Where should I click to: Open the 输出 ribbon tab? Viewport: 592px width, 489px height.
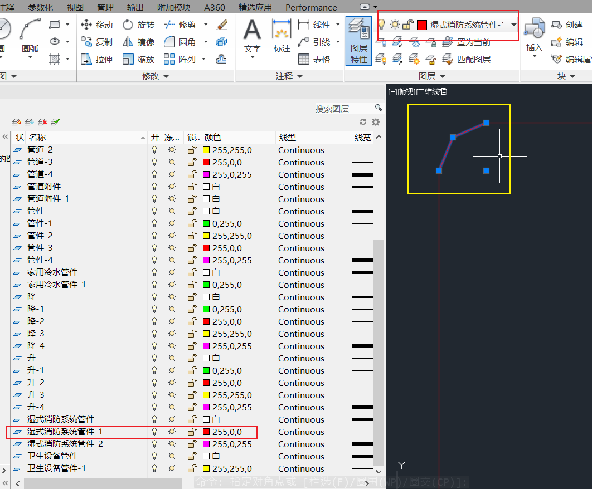135,8
